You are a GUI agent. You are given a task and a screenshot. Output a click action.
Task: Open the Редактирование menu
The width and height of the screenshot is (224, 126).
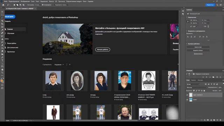[x=14, y=1]
